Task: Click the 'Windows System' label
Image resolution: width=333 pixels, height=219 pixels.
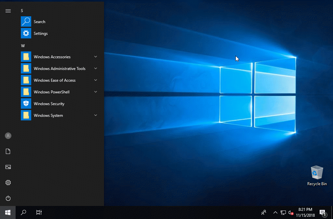Action: 48,115
